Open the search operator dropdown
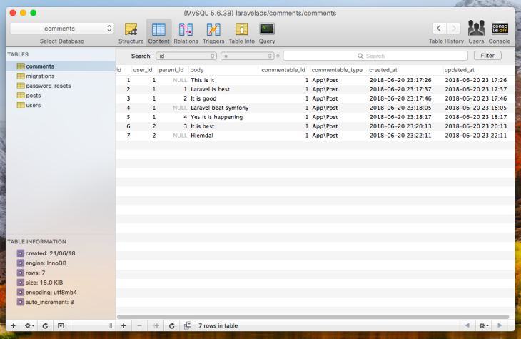This screenshot has width=521, height=339. tap(247, 56)
